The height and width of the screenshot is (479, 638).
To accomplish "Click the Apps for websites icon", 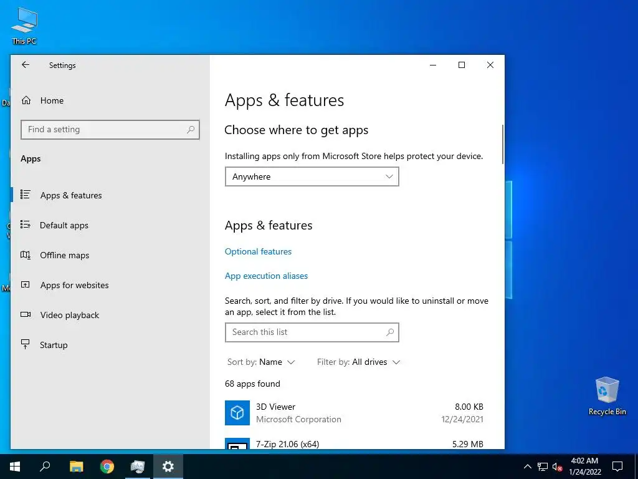I will click(26, 284).
